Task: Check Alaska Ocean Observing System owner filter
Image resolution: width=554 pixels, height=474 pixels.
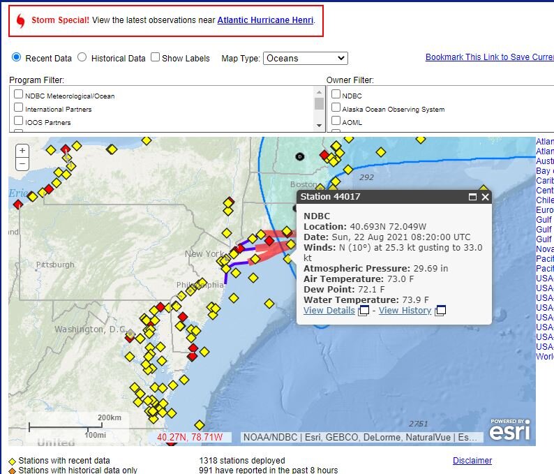Action: pyautogui.click(x=336, y=108)
